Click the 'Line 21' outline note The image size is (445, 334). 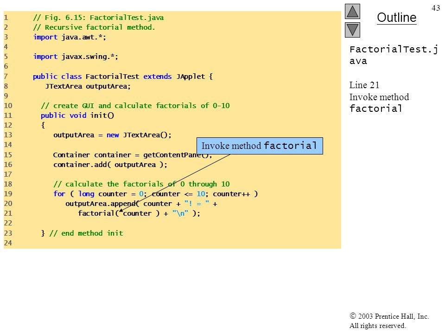(364, 85)
